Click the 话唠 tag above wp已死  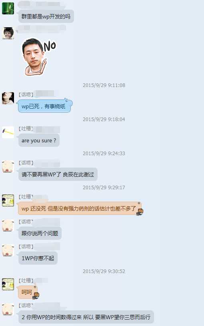coord(26,95)
